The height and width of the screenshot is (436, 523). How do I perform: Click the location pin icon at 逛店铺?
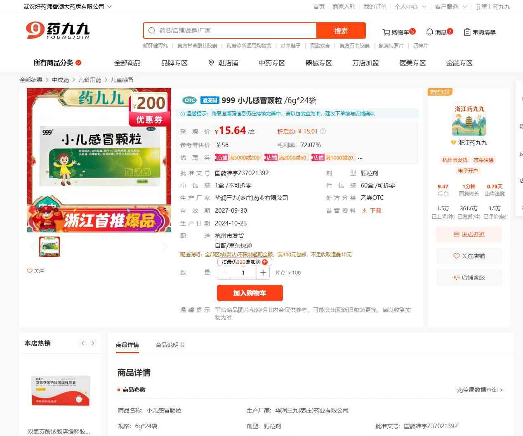[x=211, y=63]
